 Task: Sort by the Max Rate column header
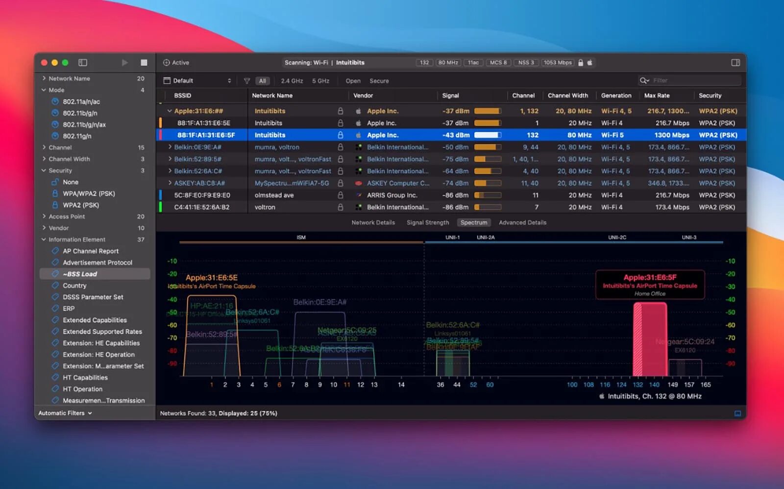[x=657, y=96]
